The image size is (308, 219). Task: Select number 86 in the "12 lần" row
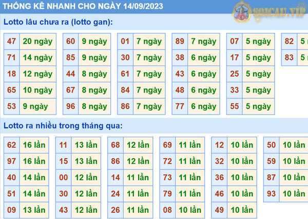tap(115, 161)
